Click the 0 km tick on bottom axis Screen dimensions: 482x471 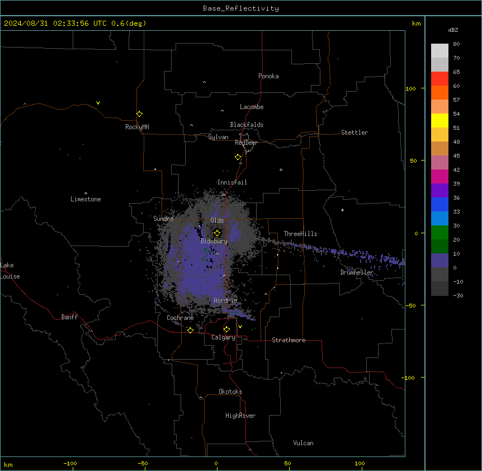pos(216,464)
